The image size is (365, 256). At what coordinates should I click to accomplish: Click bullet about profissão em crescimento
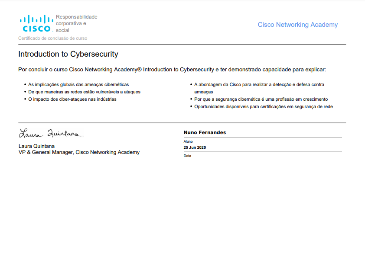click(x=261, y=99)
